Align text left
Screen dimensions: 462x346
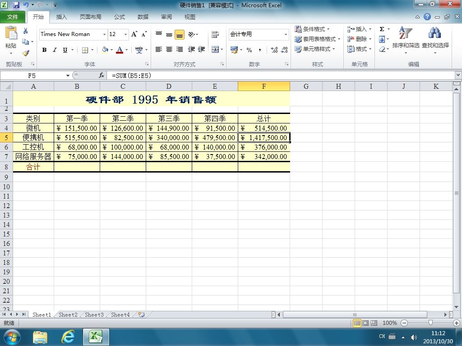click(x=158, y=50)
